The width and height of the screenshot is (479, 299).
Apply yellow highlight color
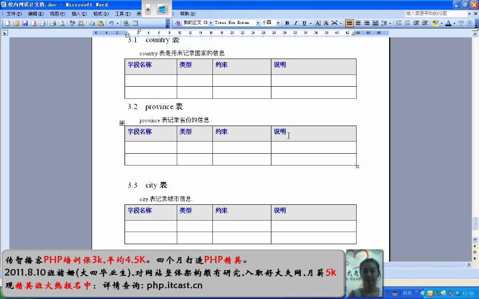pos(435,23)
